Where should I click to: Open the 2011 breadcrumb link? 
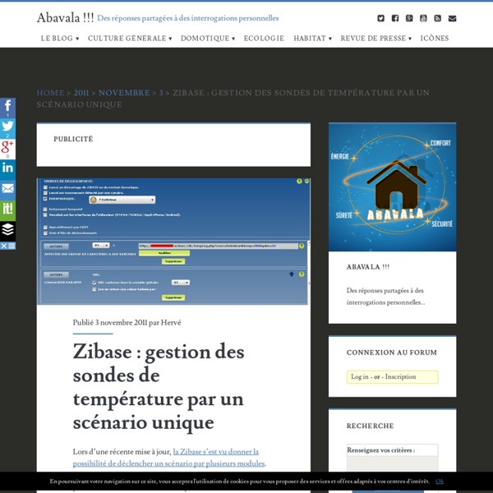pyautogui.click(x=81, y=93)
